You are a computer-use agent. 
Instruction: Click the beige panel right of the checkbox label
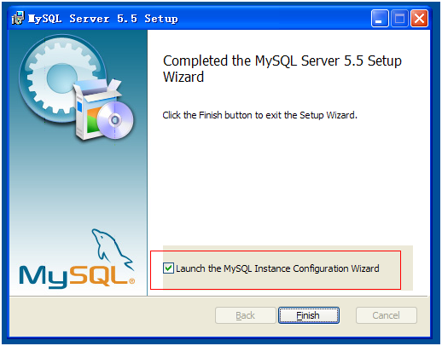(x=396, y=268)
